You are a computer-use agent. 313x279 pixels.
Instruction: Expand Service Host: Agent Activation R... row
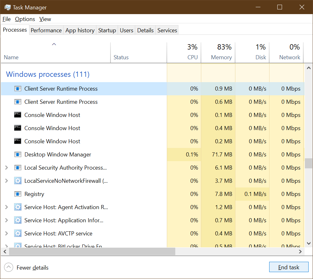[6, 207]
